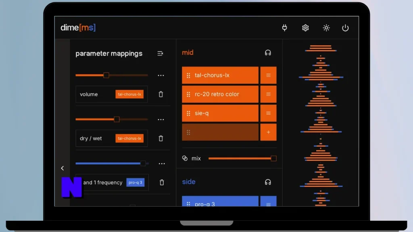
Task: Click the empty mid plugin slot
Action: coord(220,132)
